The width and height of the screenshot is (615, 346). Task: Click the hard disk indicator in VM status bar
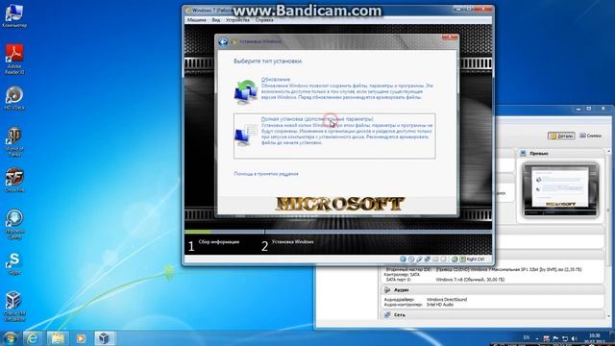point(403,259)
